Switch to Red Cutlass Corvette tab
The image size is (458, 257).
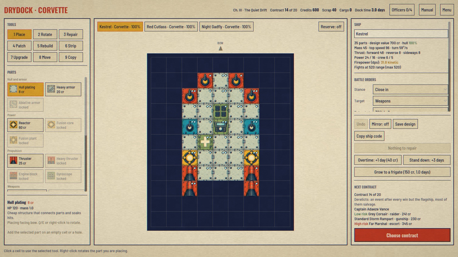tap(171, 27)
